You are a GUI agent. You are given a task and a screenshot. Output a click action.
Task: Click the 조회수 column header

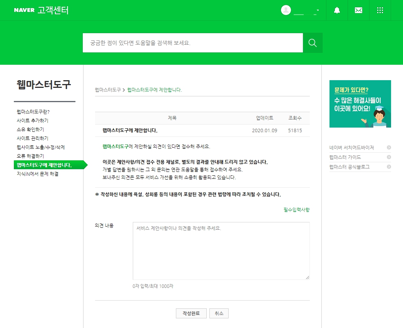tap(295, 118)
